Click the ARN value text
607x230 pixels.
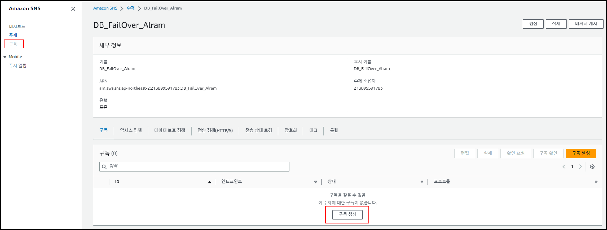tap(158, 88)
